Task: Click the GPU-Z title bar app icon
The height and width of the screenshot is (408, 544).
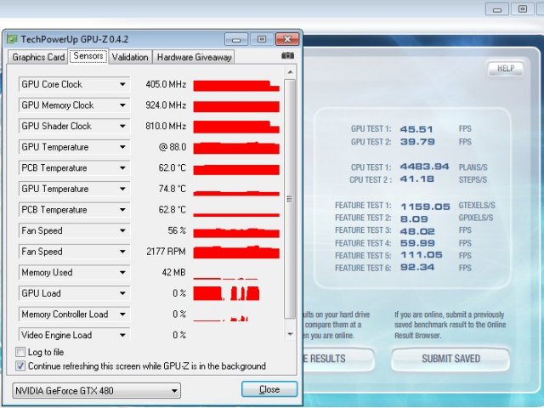Action: point(12,39)
